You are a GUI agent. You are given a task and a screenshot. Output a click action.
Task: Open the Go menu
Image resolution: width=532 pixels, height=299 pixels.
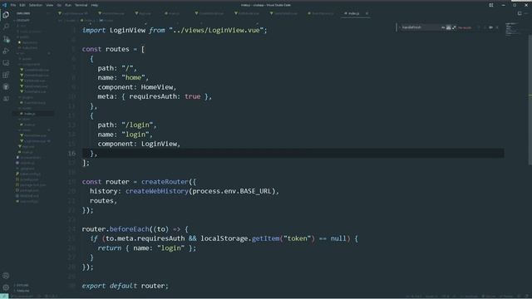pos(59,5)
